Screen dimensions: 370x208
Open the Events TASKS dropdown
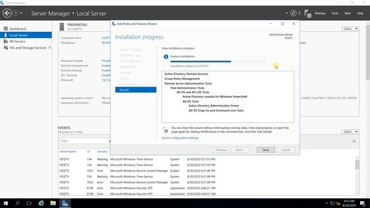coord(350,132)
